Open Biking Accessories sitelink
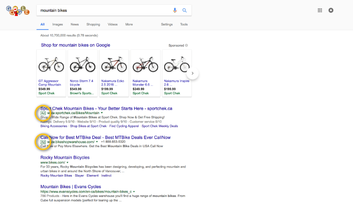Image resolution: width=353 pixels, height=208 pixels. [54, 126]
